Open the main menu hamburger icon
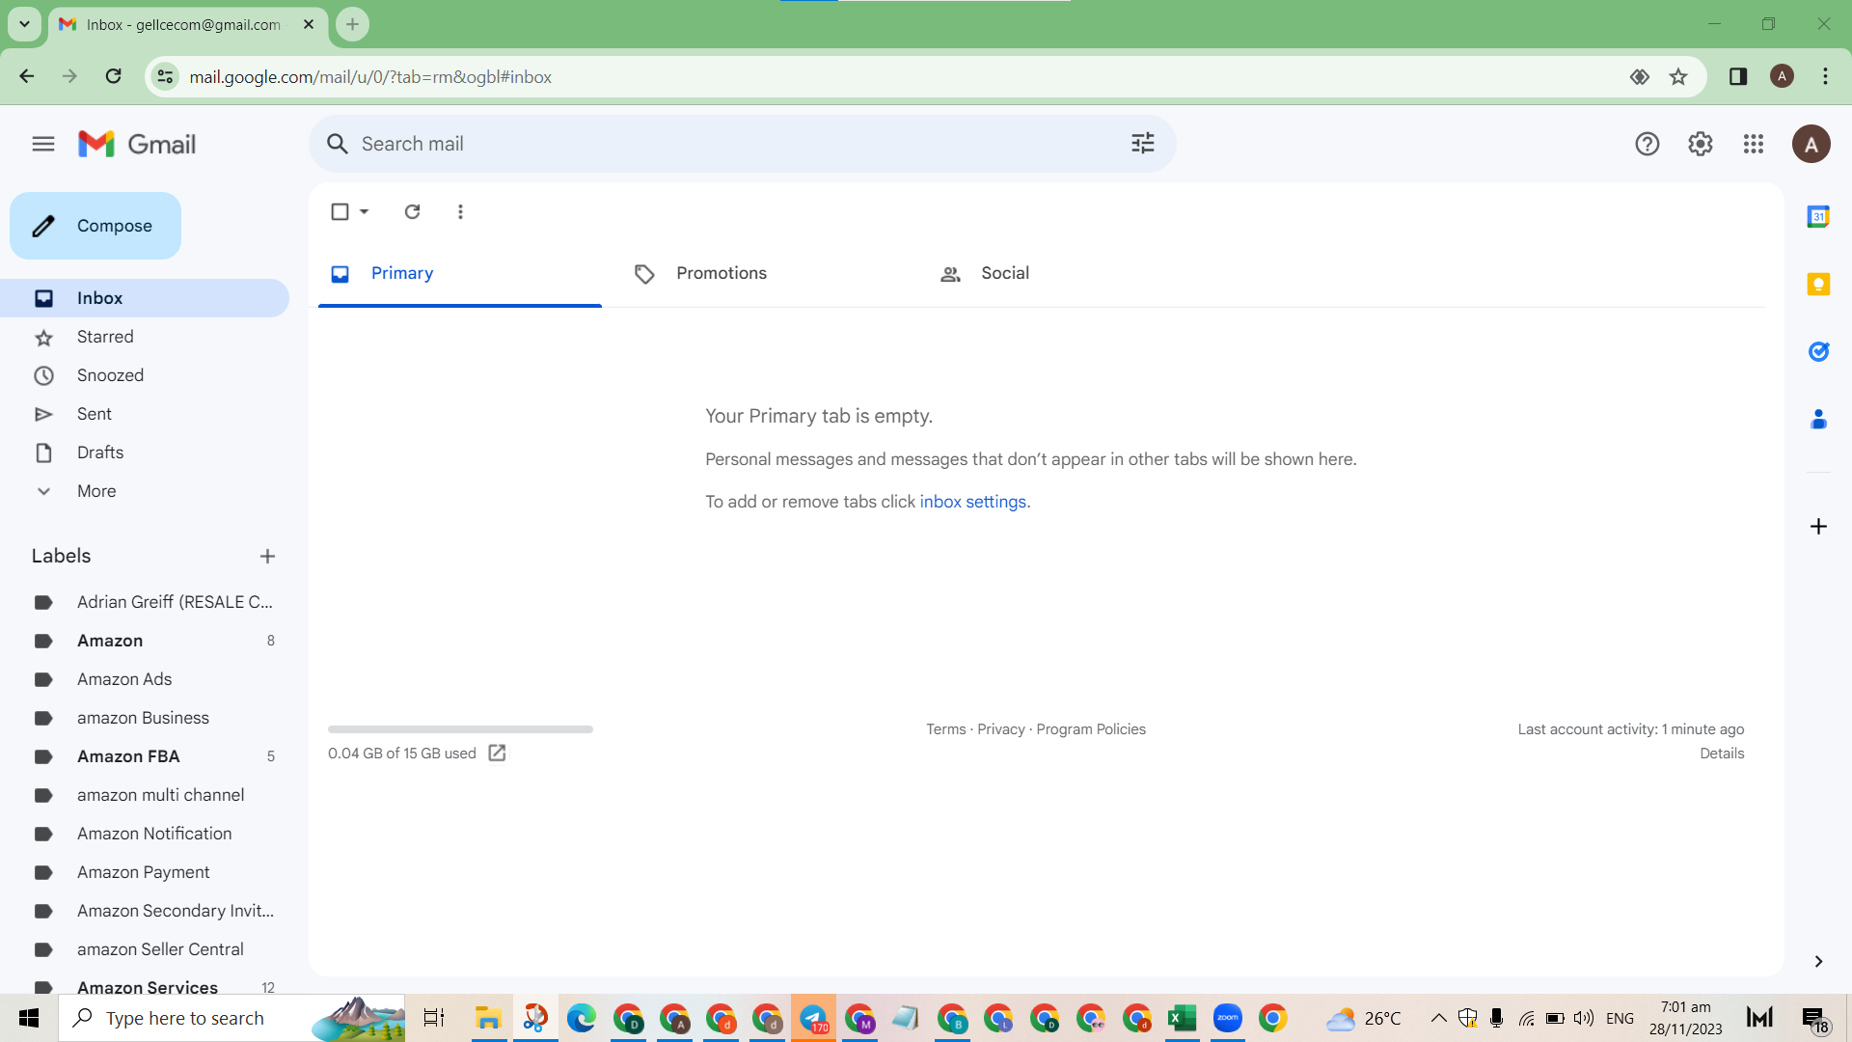Viewport: 1852px width, 1042px height. (43, 144)
